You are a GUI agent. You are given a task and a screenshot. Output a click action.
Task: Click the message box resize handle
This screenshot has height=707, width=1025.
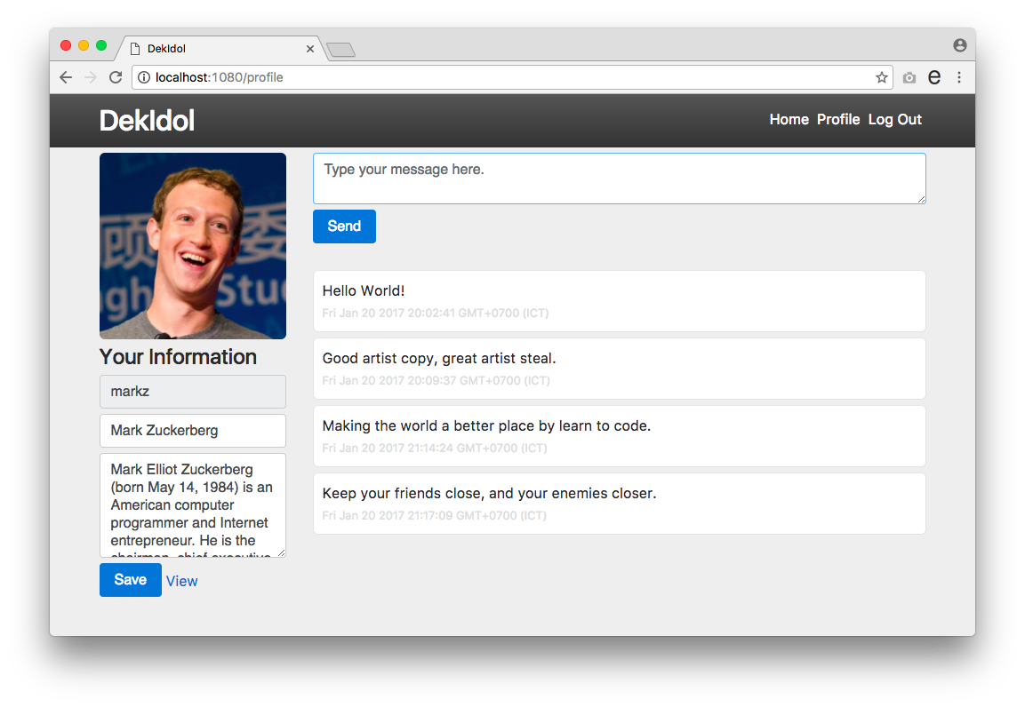[x=921, y=199]
